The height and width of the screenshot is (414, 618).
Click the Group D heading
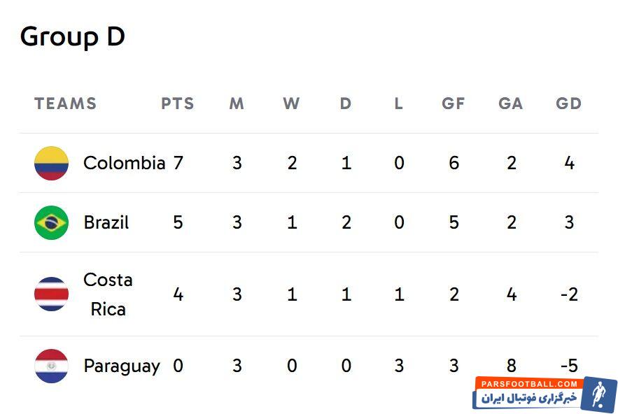73,36
